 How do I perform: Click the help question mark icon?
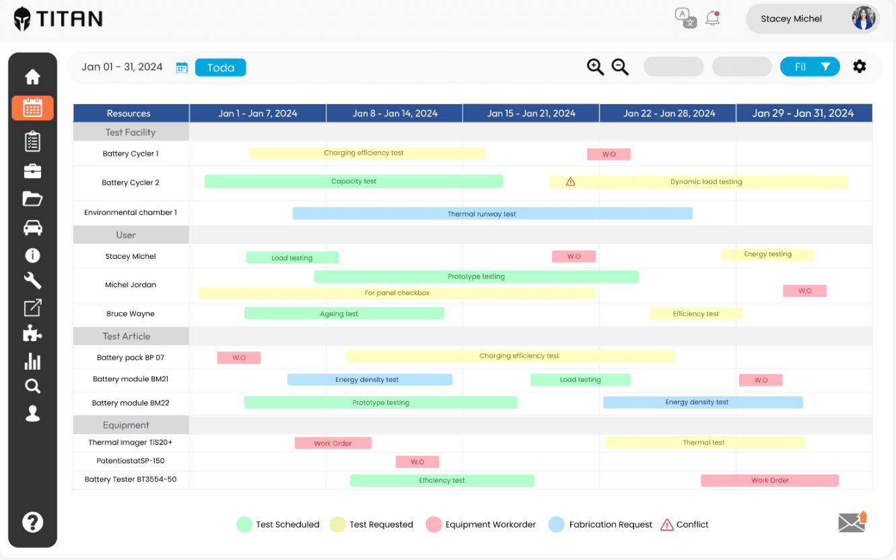(x=32, y=522)
